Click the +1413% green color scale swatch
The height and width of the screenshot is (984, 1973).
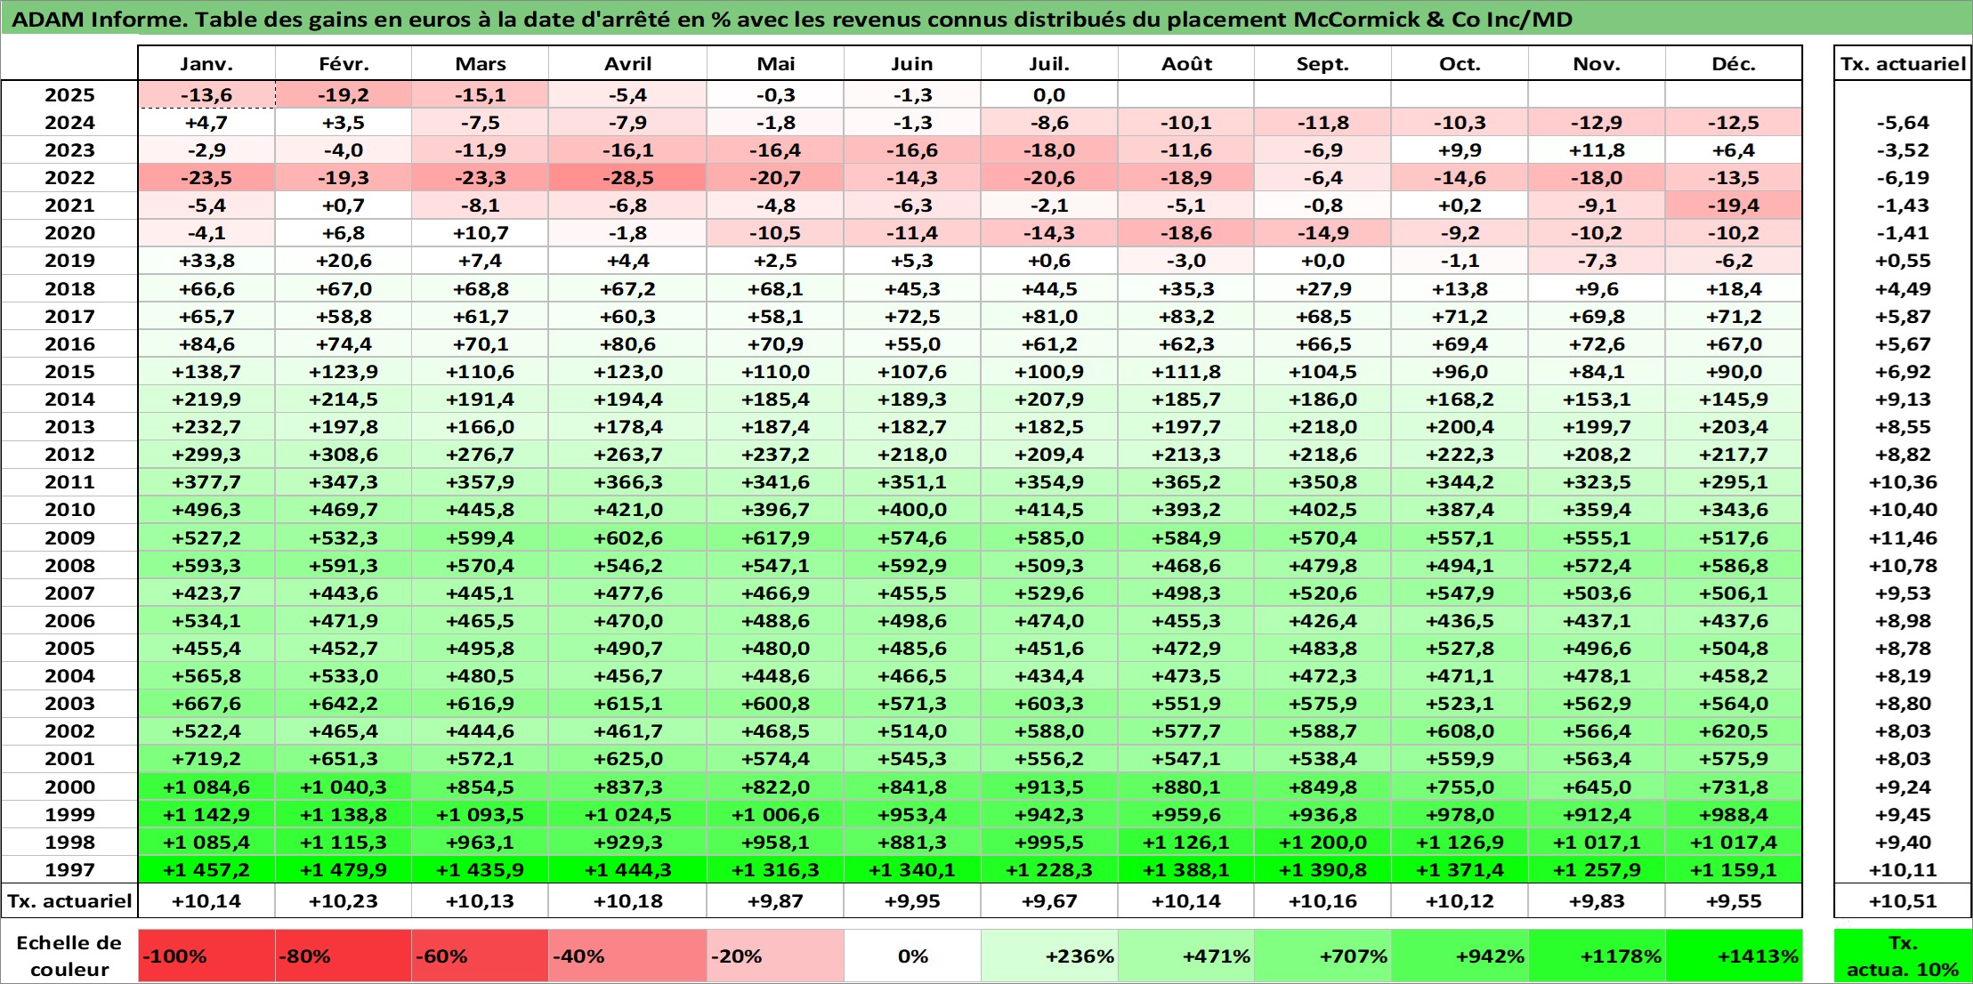point(1734,956)
